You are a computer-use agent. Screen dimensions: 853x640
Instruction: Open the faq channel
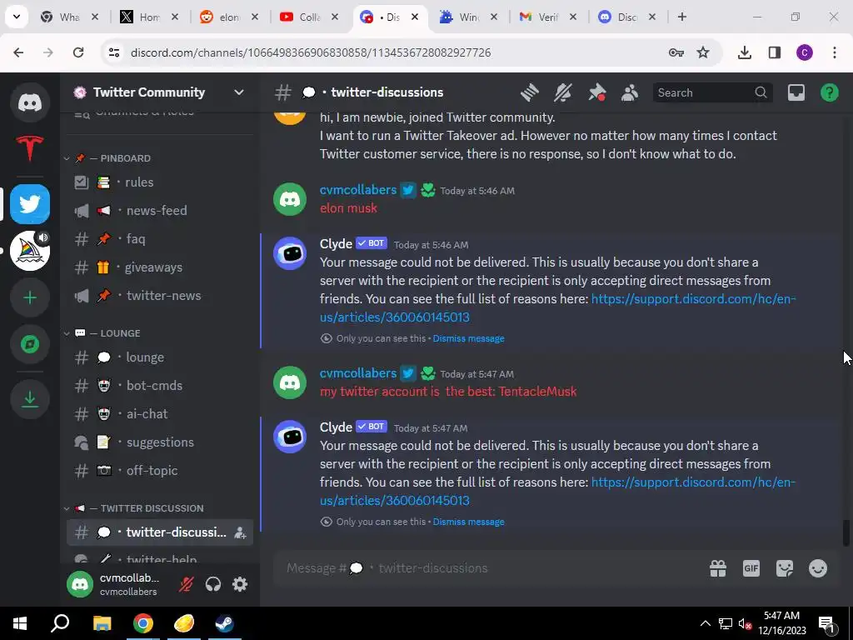159,239
